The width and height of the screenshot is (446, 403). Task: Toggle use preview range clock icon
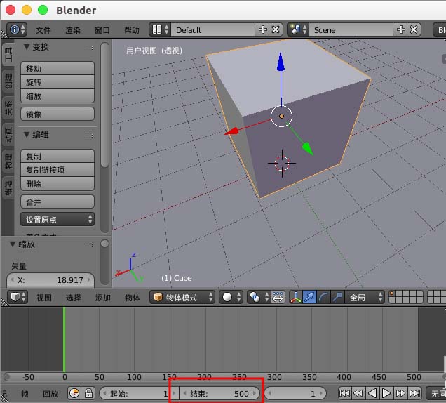(x=74, y=393)
